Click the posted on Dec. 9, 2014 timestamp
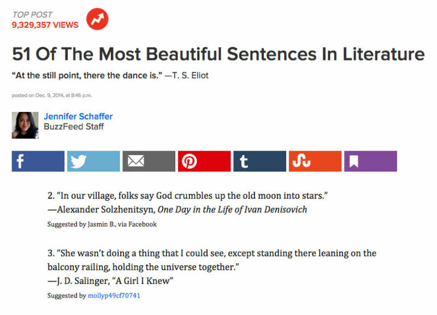This screenshot has width=437, height=315. [51, 94]
